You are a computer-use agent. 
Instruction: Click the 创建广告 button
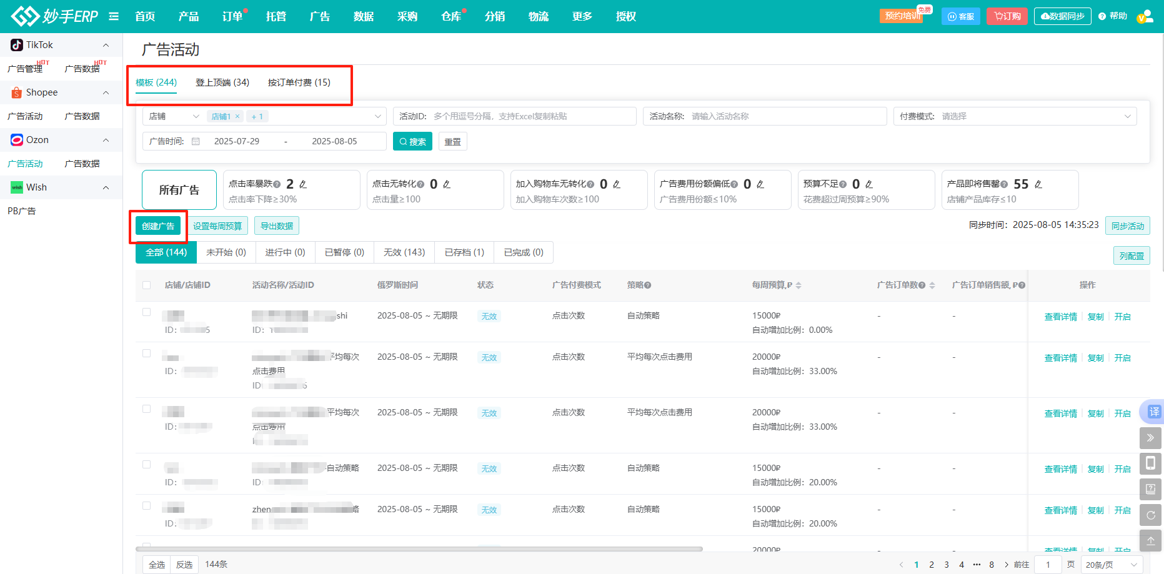[158, 226]
